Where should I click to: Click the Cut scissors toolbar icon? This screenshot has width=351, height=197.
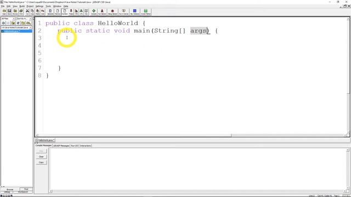click(27, 12)
